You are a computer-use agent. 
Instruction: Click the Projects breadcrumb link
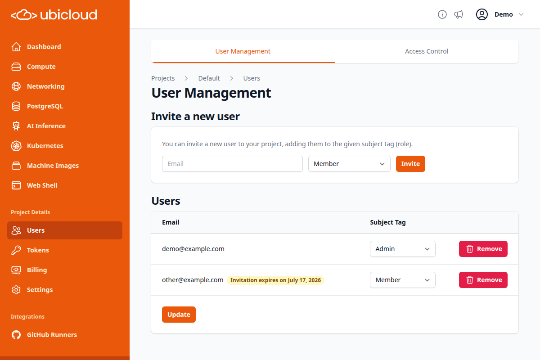(x=163, y=78)
